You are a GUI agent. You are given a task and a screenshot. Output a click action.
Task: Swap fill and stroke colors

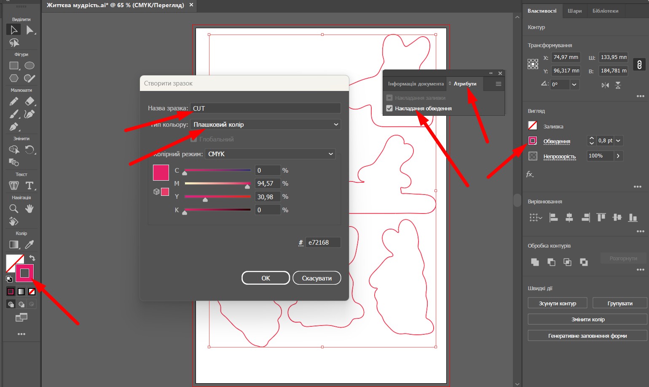(32, 258)
